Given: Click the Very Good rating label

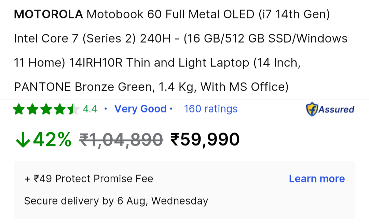Looking at the screenshot, I should coord(141,108).
